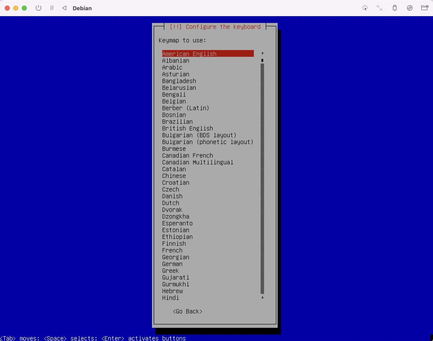Select the French keymap

point(172,251)
